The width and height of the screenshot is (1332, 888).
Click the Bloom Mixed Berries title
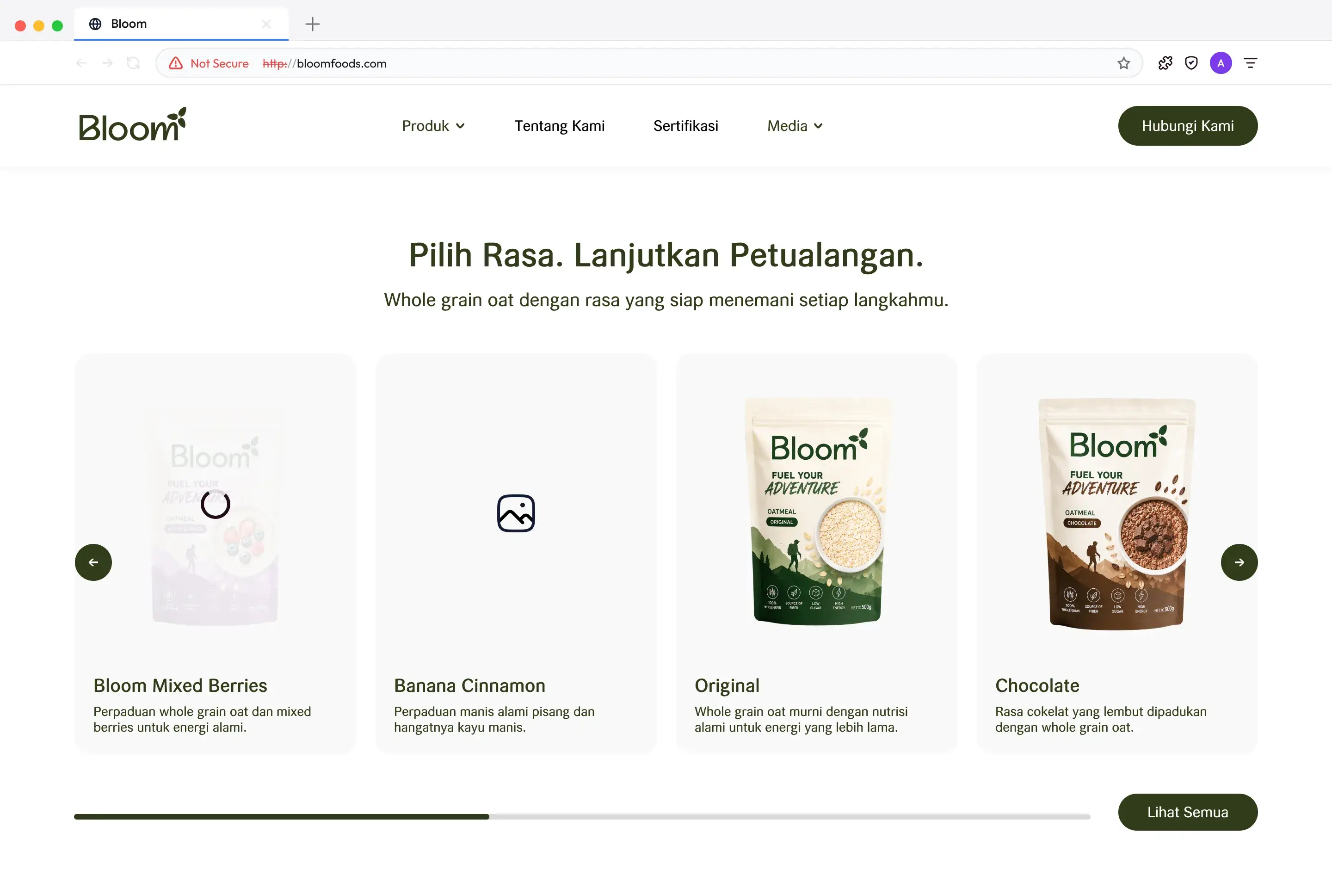pyautogui.click(x=180, y=685)
